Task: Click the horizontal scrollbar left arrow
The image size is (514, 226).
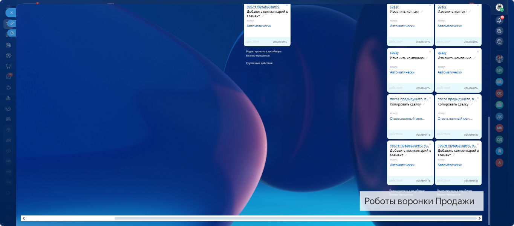Action: pyautogui.click(x=24, y=218)
